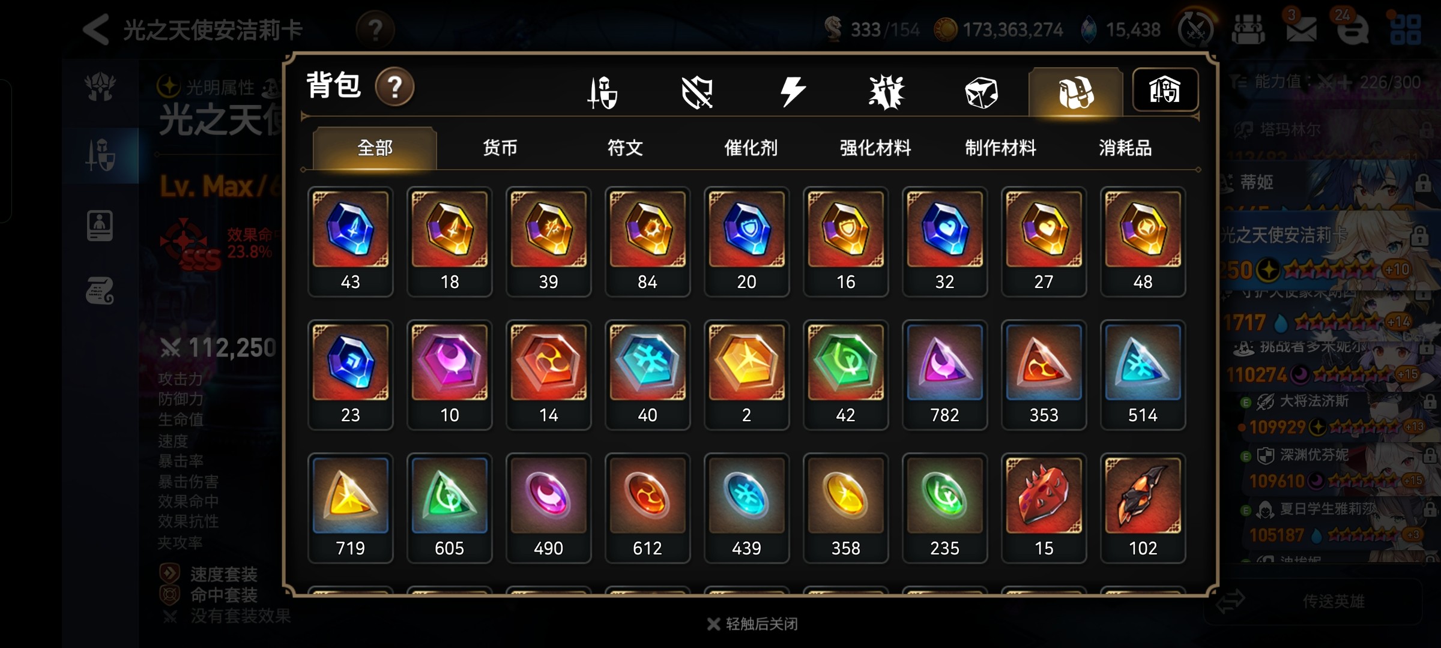
Task: Show the 消耗品 category tab
Action: 1125,148
